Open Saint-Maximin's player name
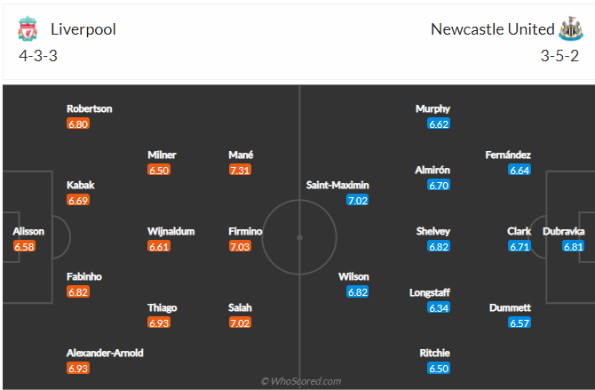The height and width of the screenshot is (390, 595). pos(337,185)
